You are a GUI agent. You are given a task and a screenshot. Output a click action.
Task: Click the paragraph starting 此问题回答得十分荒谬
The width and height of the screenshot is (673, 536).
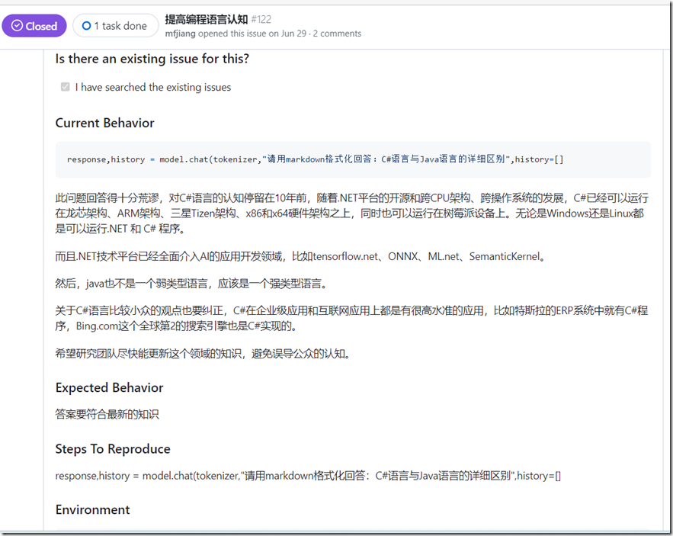(352, 213)
